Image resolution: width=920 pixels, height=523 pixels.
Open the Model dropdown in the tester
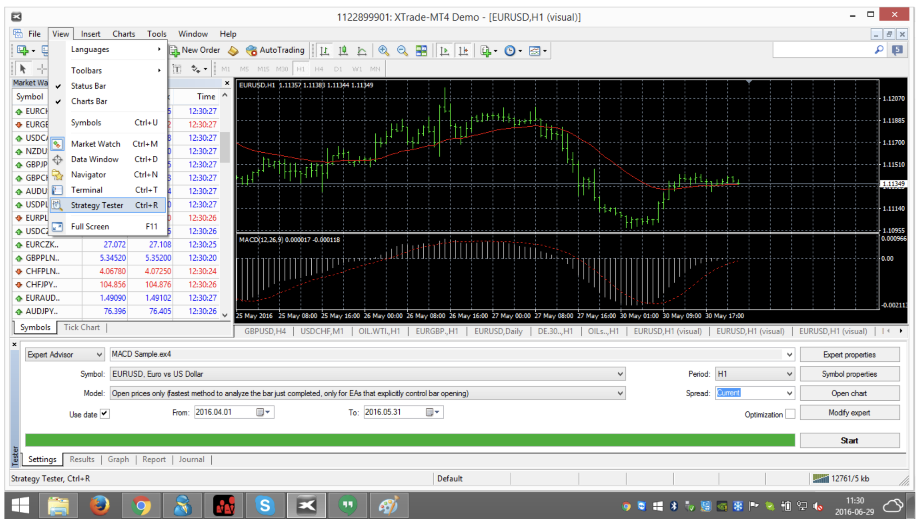(620, 393)
